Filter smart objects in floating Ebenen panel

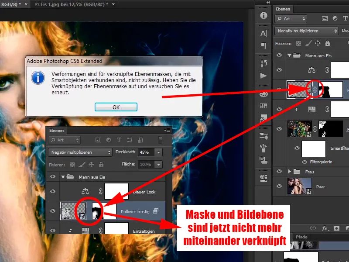click(x=140, y=140)
